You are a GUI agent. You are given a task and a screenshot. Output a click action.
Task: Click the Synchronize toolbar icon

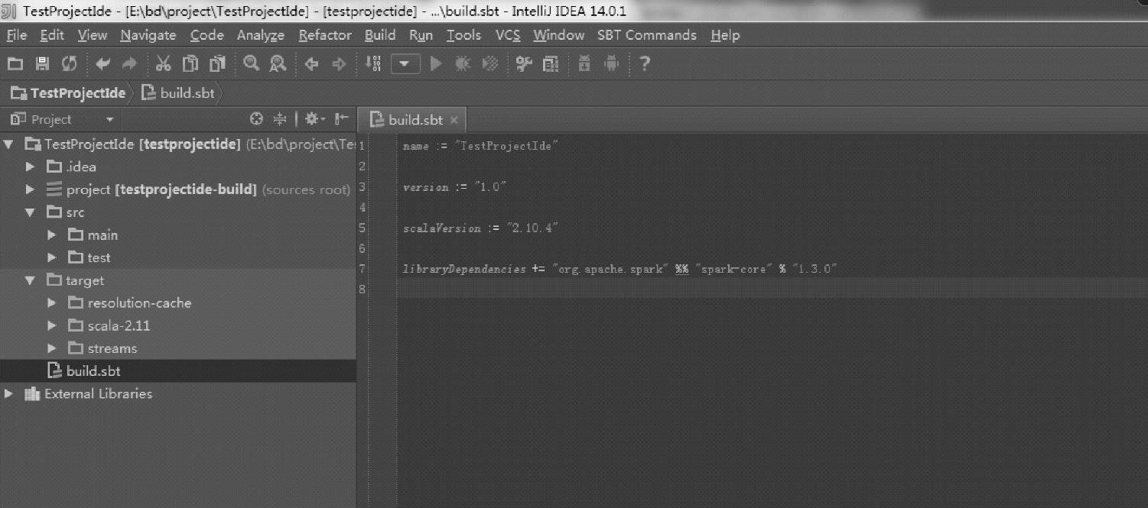[70, 64]
